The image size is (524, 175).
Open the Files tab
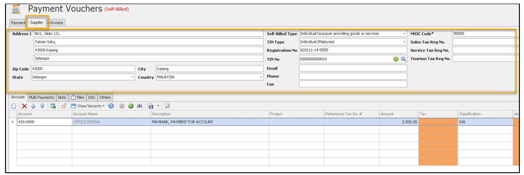[x=77, y=97]
